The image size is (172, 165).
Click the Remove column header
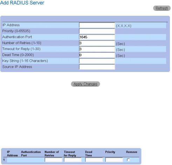pos(132,152)
